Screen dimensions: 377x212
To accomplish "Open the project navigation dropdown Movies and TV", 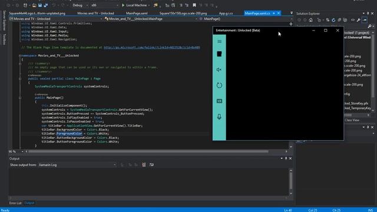I will coord(56,19).
